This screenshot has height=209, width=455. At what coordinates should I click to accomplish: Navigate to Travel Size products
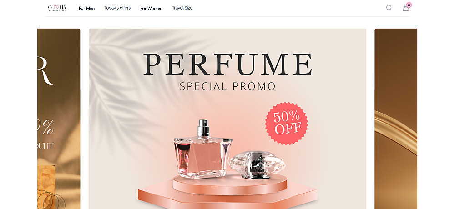point(182,8)
